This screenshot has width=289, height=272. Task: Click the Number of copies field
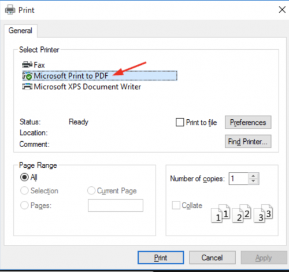click(x=239, y=179)
